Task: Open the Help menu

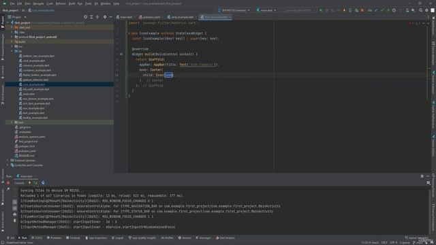Action: tap(116, 3)
